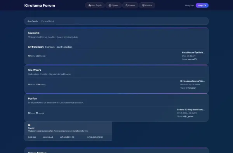Open the She Wears forum
The width and height of the screenshot is (233, 153).
click(x=34, y=70)
